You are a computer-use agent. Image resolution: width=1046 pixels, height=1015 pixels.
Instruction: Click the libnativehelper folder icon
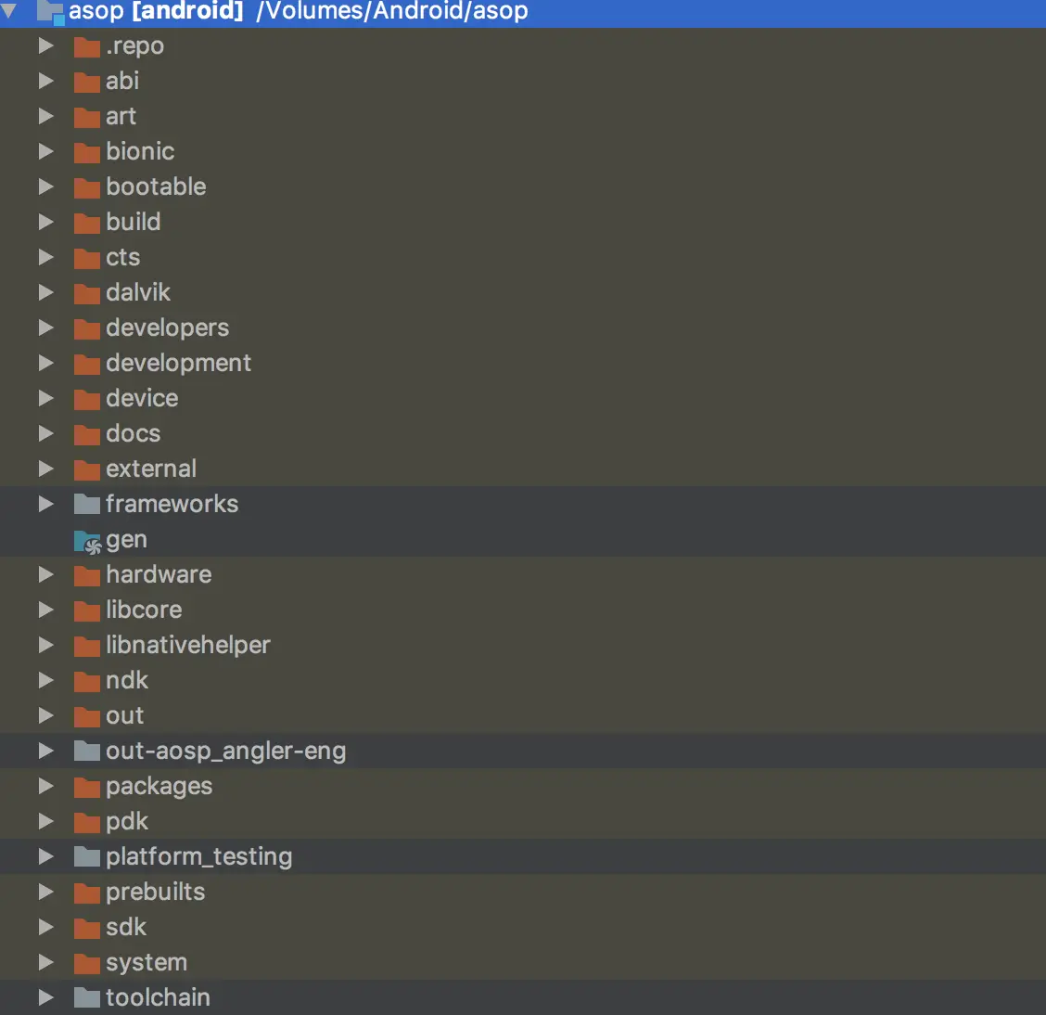87,647
